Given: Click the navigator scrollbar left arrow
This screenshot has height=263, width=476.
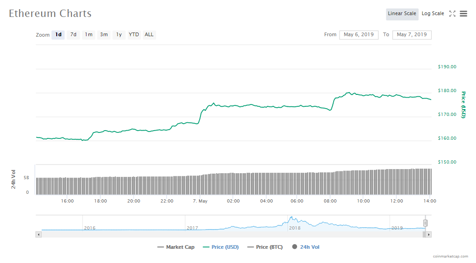Looking at the screenshot, I should point(38,235).
